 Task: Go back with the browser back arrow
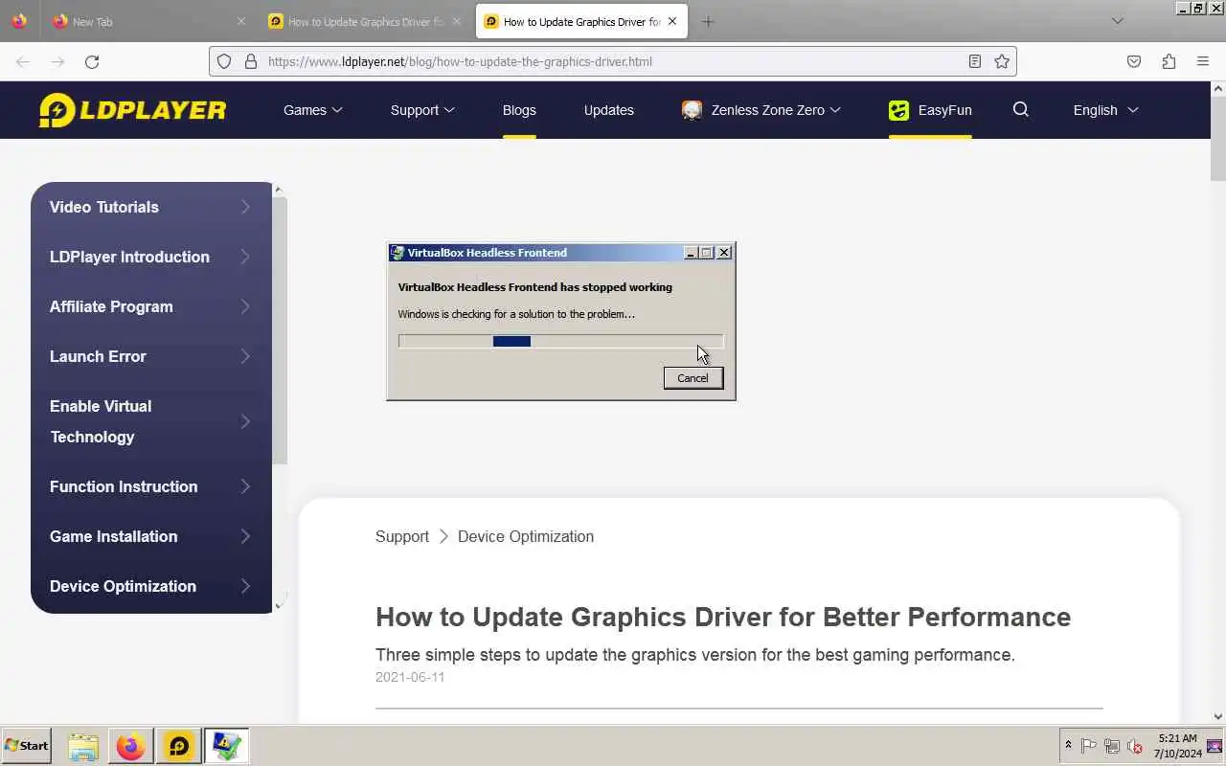coord(23,61)
